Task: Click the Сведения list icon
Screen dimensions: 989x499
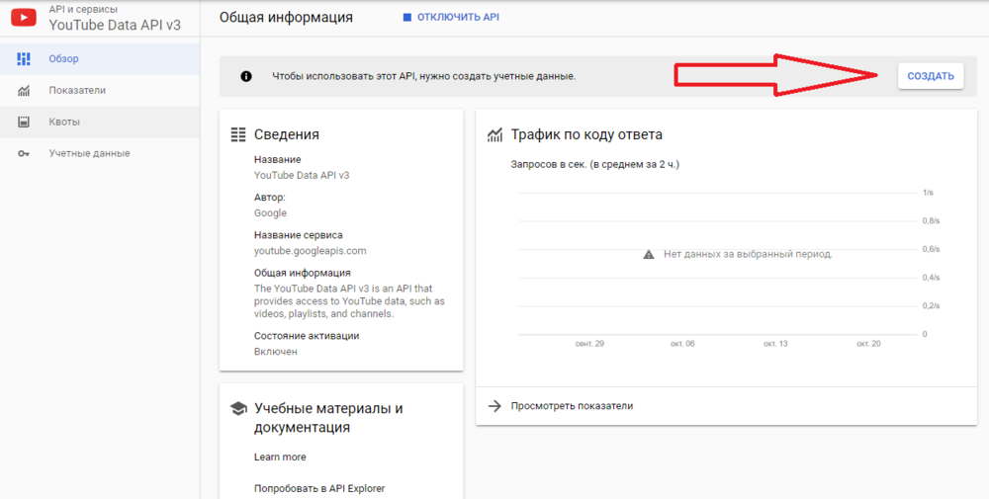Action: tap(237, 134)
